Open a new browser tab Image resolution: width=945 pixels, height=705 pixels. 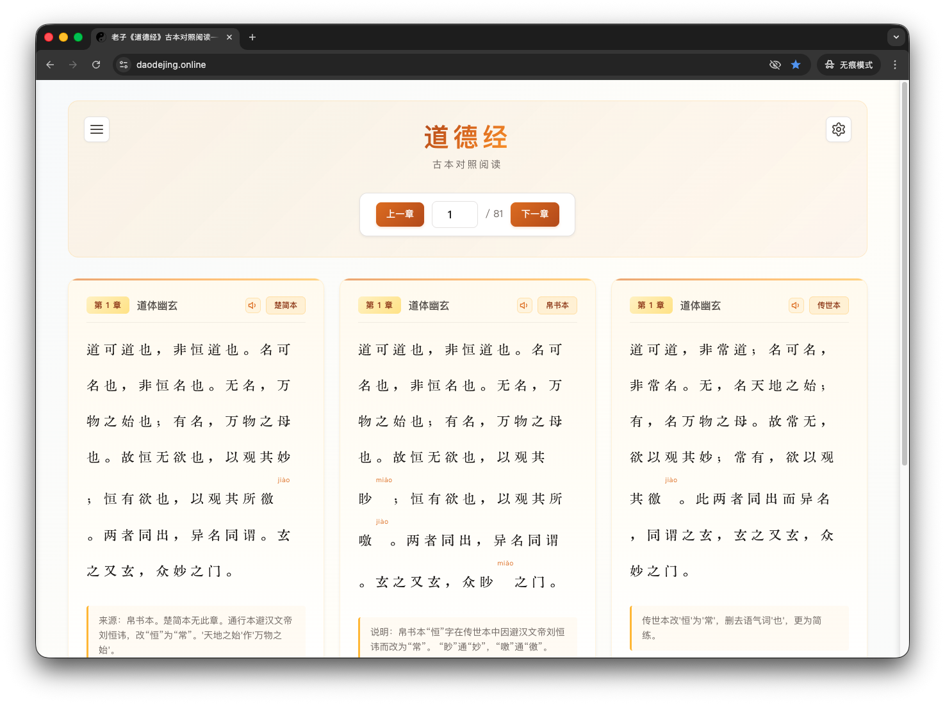pyautogui.click(x=252, y=38)
